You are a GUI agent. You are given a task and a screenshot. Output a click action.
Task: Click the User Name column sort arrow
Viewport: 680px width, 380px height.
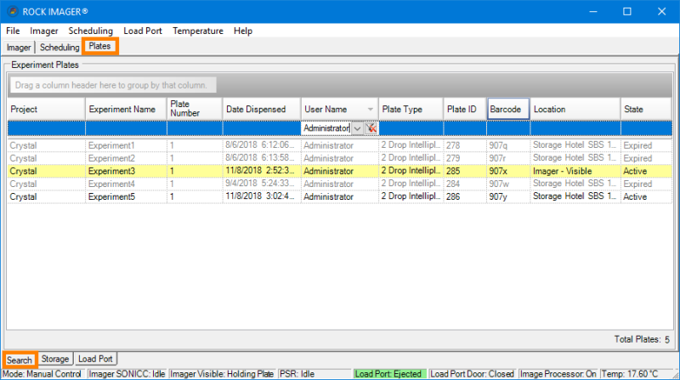[370, 110]
